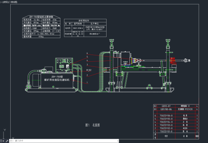Open the viewport controls label in the top-left corner

click(x=9, y=2)
